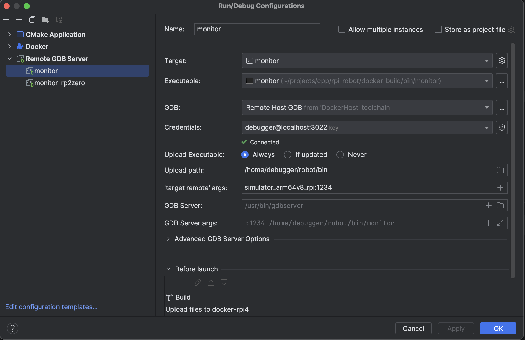Click the Save to new folder icon

pos(45,20)
